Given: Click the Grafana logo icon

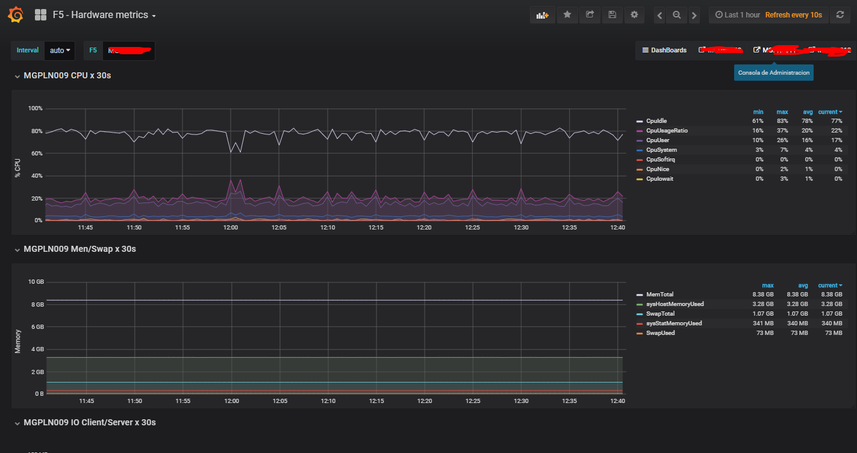Looking at the screenshot, I should pos(16,14).
